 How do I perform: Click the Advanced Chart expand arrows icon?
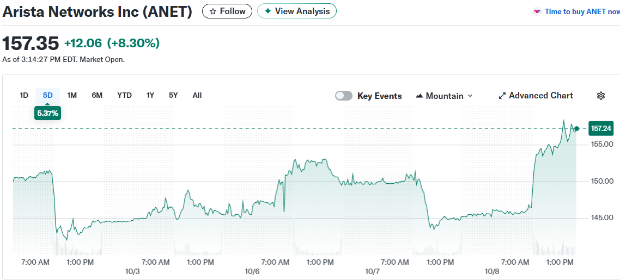[502, 96]
